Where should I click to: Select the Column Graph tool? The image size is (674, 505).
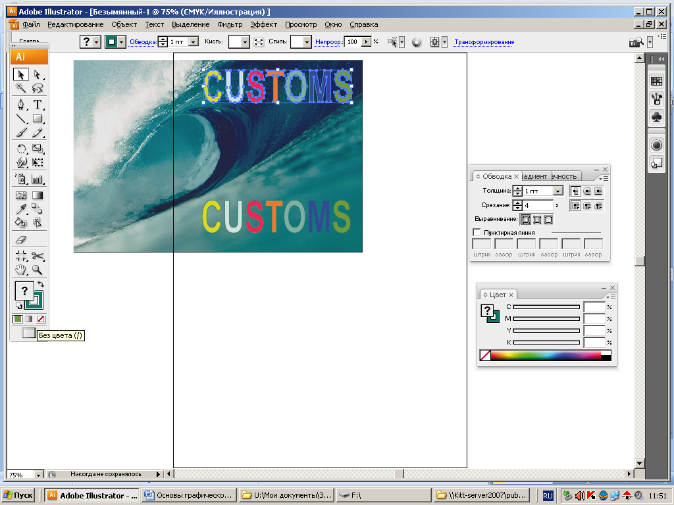pos(38,179)
